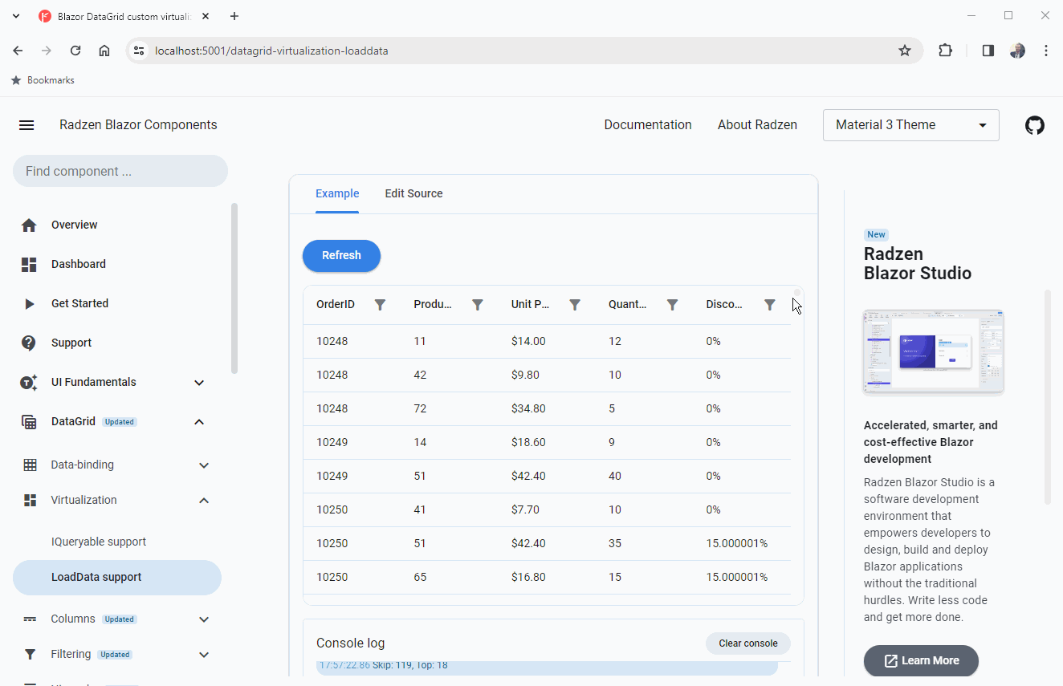Switch to the Edit Source tab
Image resolution: width=1063 pixels, height=686 pixels.
413,193
